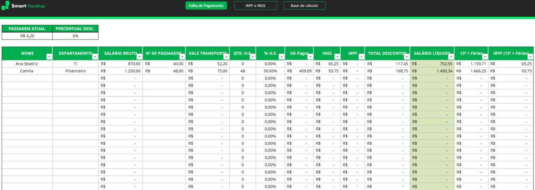Expand the DEPARTAMENTO filter arrow
535x190 pixels.
[95, 57]
